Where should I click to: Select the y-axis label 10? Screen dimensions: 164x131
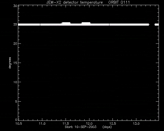coord(15,82)
